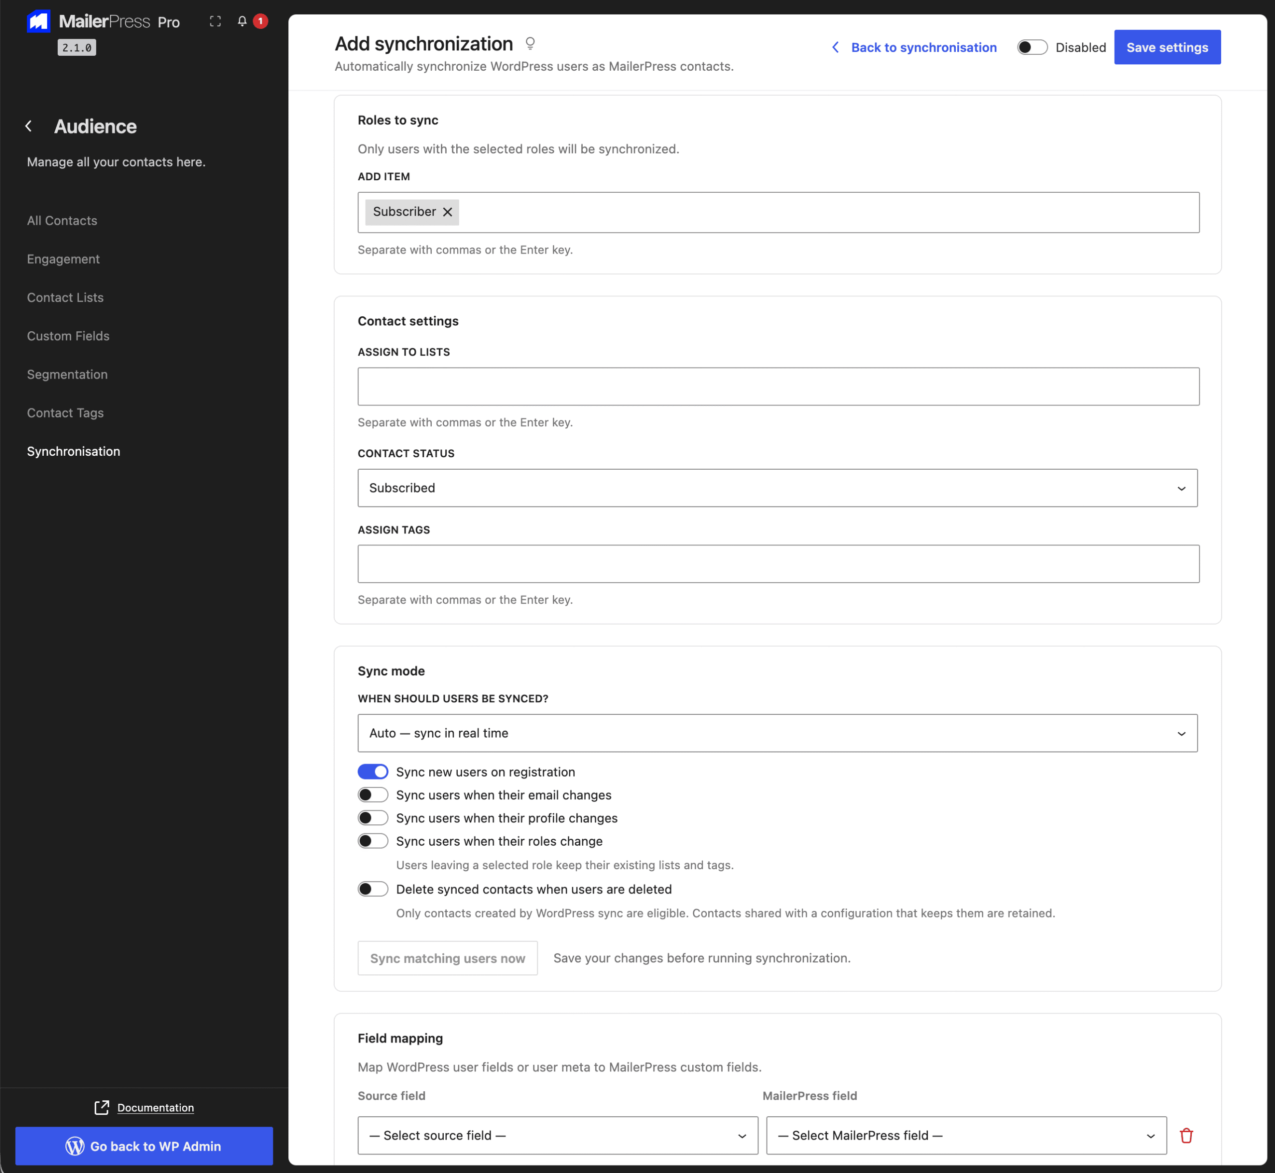Open All Contacts in sidebar
Screen dimensions: 1275x1173
62,221
